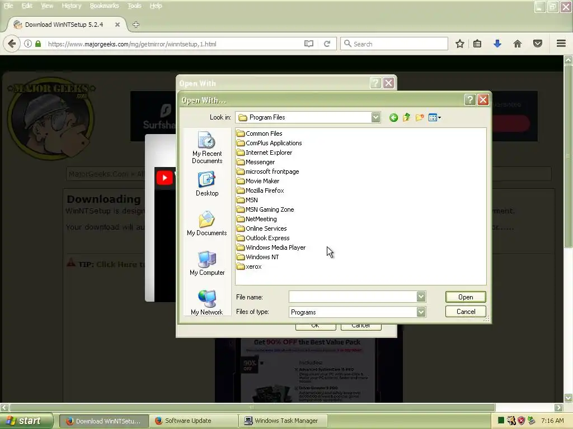Select the Movie Maker folder
573x429 pixels.
click(258, 181)
